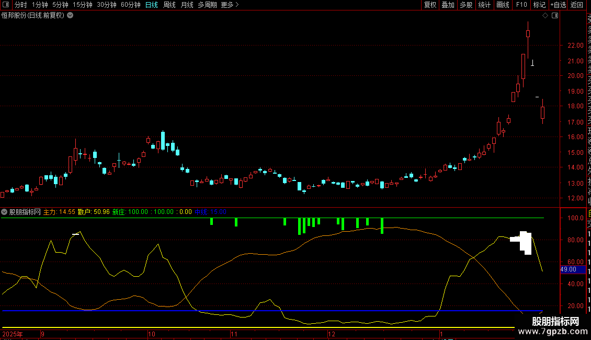Toggle the right panel icon near the price axis
This screenshot has width=591, height=340.
point(555,16)
